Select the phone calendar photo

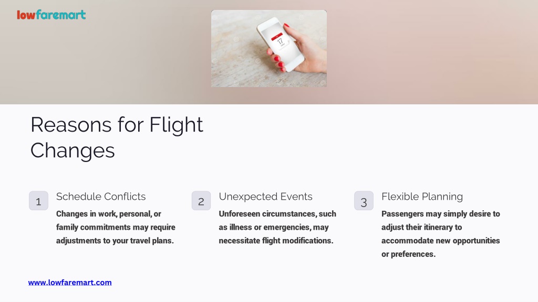(x=268, y=48)
